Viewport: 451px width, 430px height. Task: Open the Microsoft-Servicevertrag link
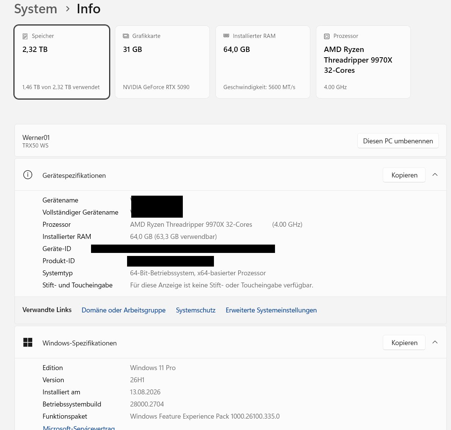pyautogui.click(x=79, y=428)
